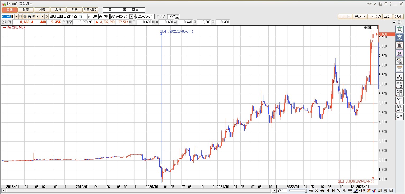
Task: Click the zoom out magnifier icon
Action: coord(316,191)
